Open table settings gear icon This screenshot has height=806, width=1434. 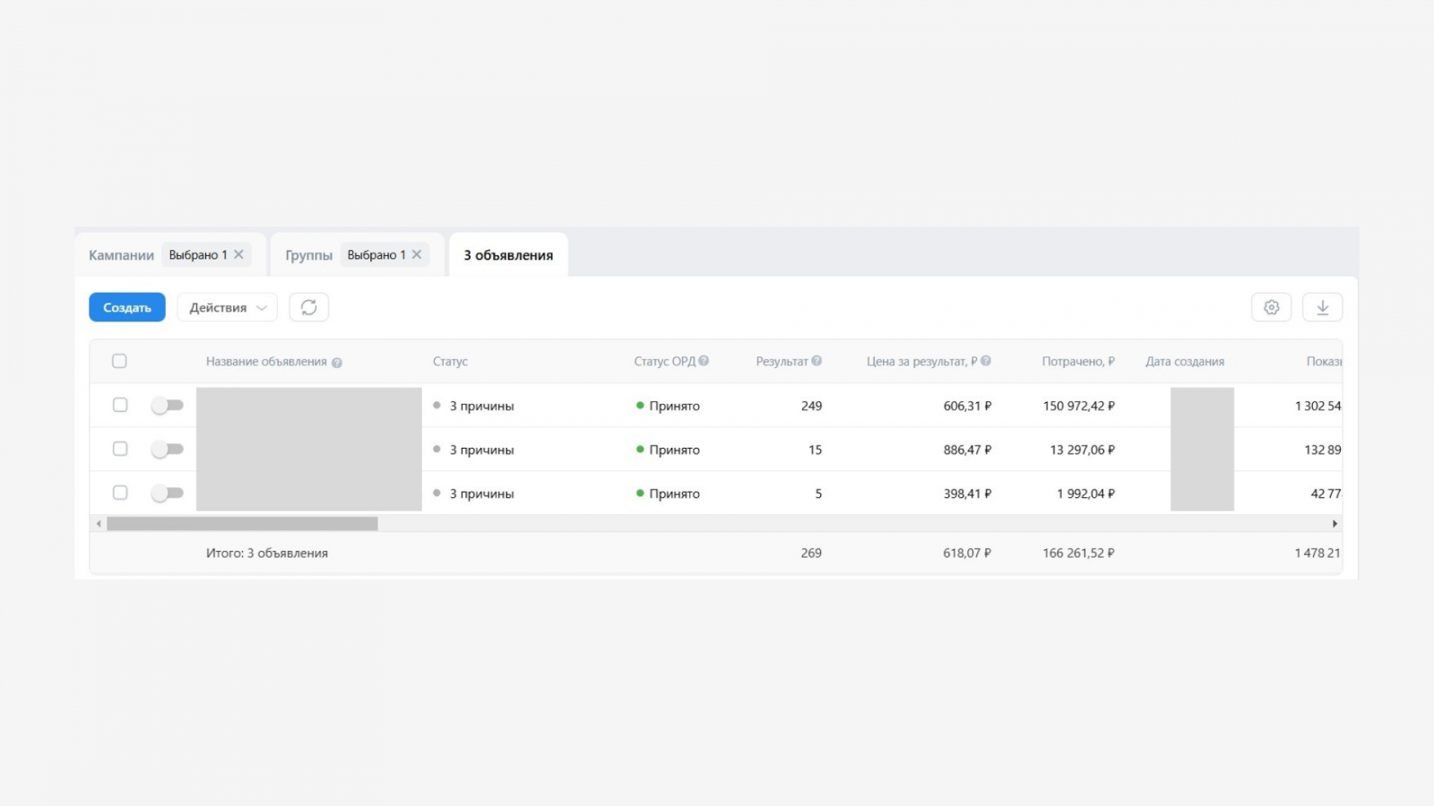[x=1271, y=307]
